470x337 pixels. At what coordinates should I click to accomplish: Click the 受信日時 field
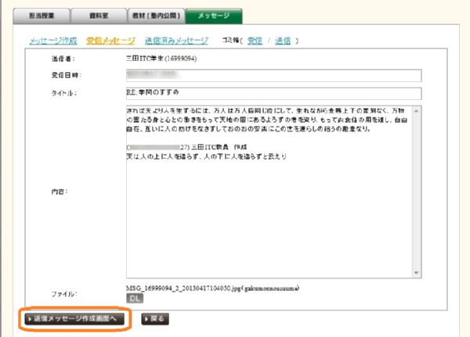273,75
